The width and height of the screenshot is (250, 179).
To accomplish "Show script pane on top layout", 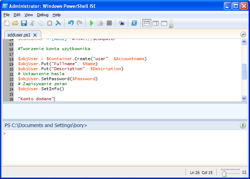I will (x=147, y=23).
